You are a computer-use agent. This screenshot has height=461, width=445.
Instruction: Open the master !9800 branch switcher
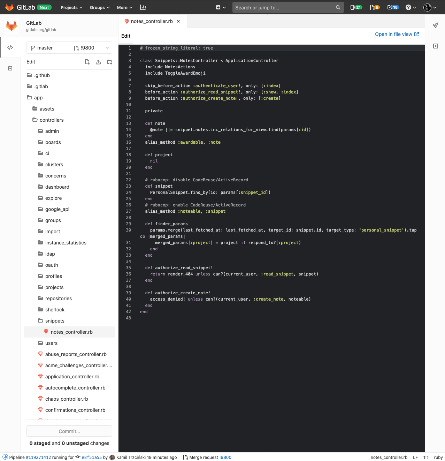[69, 48]
